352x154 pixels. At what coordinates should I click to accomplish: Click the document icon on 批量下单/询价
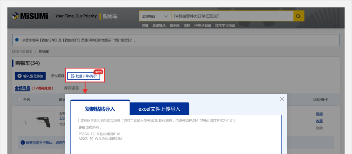[73, 76]
